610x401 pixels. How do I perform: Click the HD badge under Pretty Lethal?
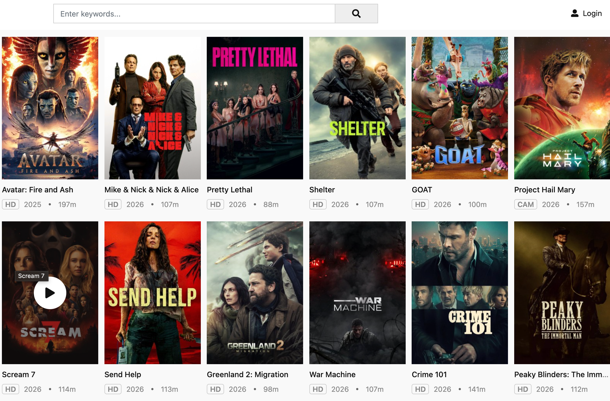point(215,204)
